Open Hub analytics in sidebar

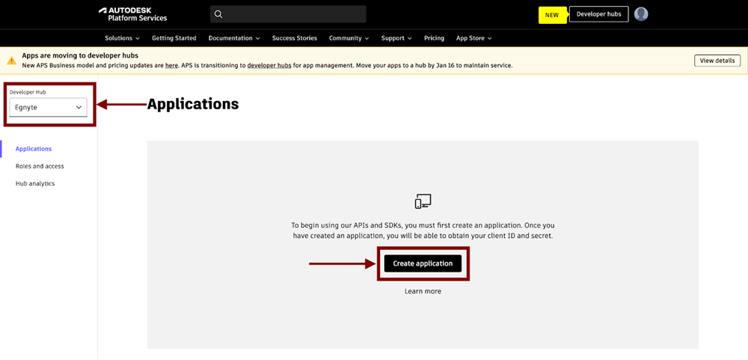35,183
